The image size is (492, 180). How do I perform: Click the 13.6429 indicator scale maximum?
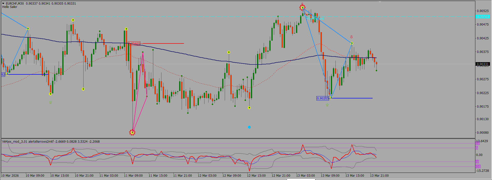[x=482, y=141]
